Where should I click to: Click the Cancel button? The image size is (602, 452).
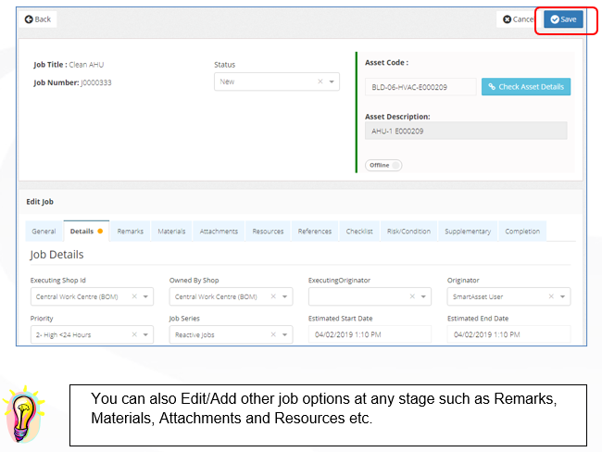519,19
